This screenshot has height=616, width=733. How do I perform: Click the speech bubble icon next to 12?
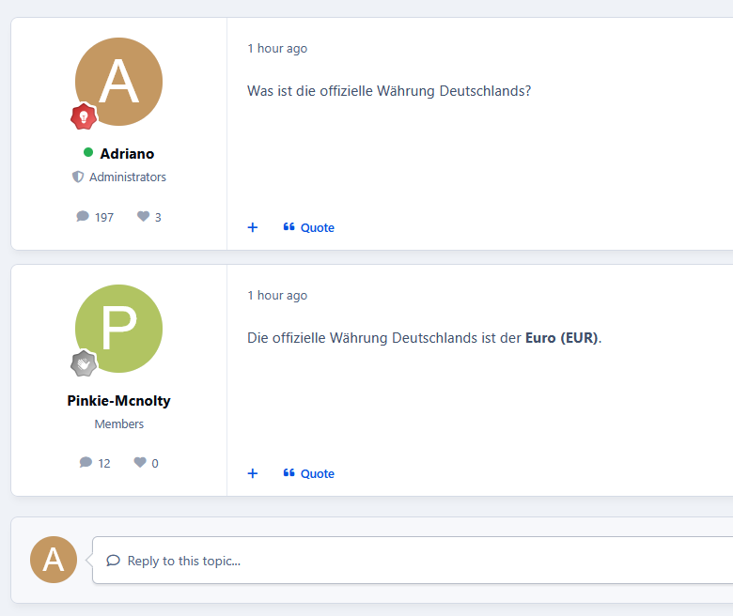click(86, 463)
